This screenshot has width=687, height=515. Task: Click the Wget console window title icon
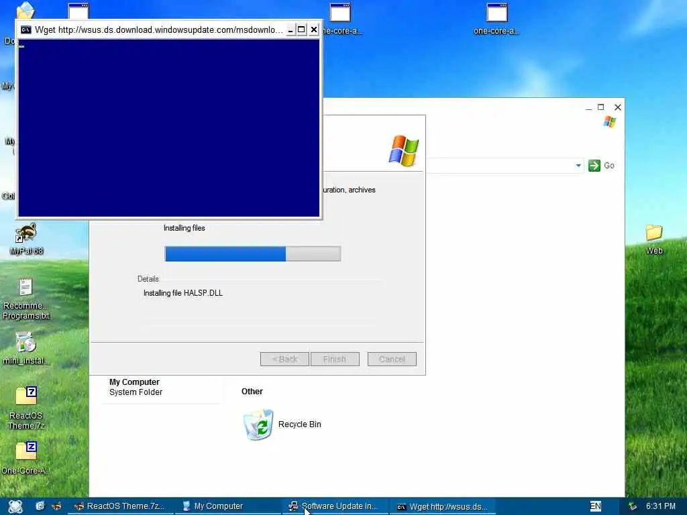pos(26,30)
